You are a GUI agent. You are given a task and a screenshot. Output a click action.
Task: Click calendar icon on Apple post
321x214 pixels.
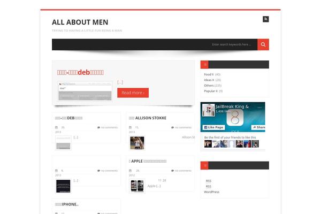click(x=130, y=171)
